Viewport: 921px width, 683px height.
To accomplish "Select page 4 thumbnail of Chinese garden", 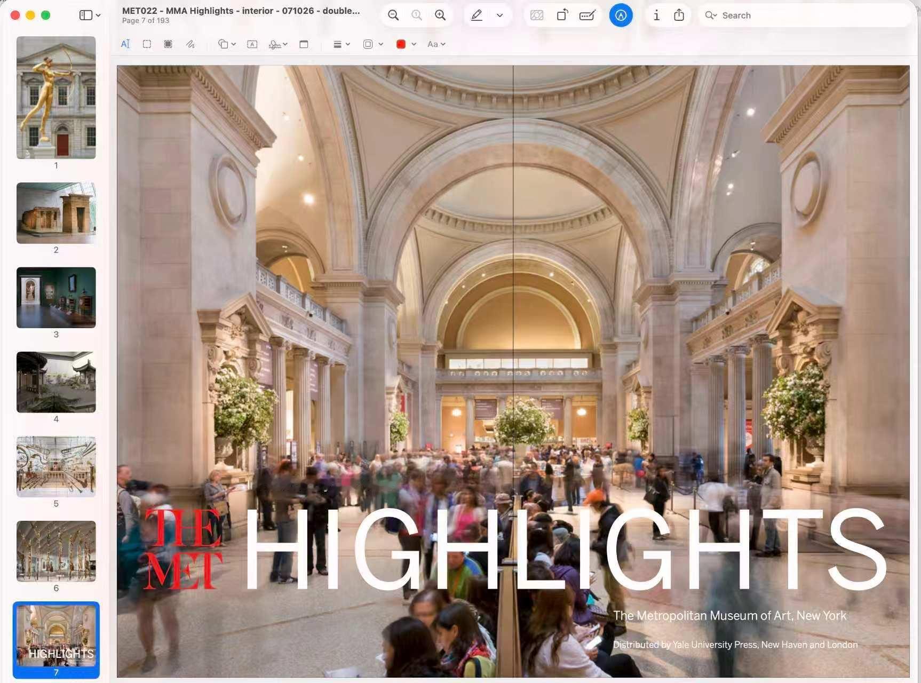I will point(56,382).
